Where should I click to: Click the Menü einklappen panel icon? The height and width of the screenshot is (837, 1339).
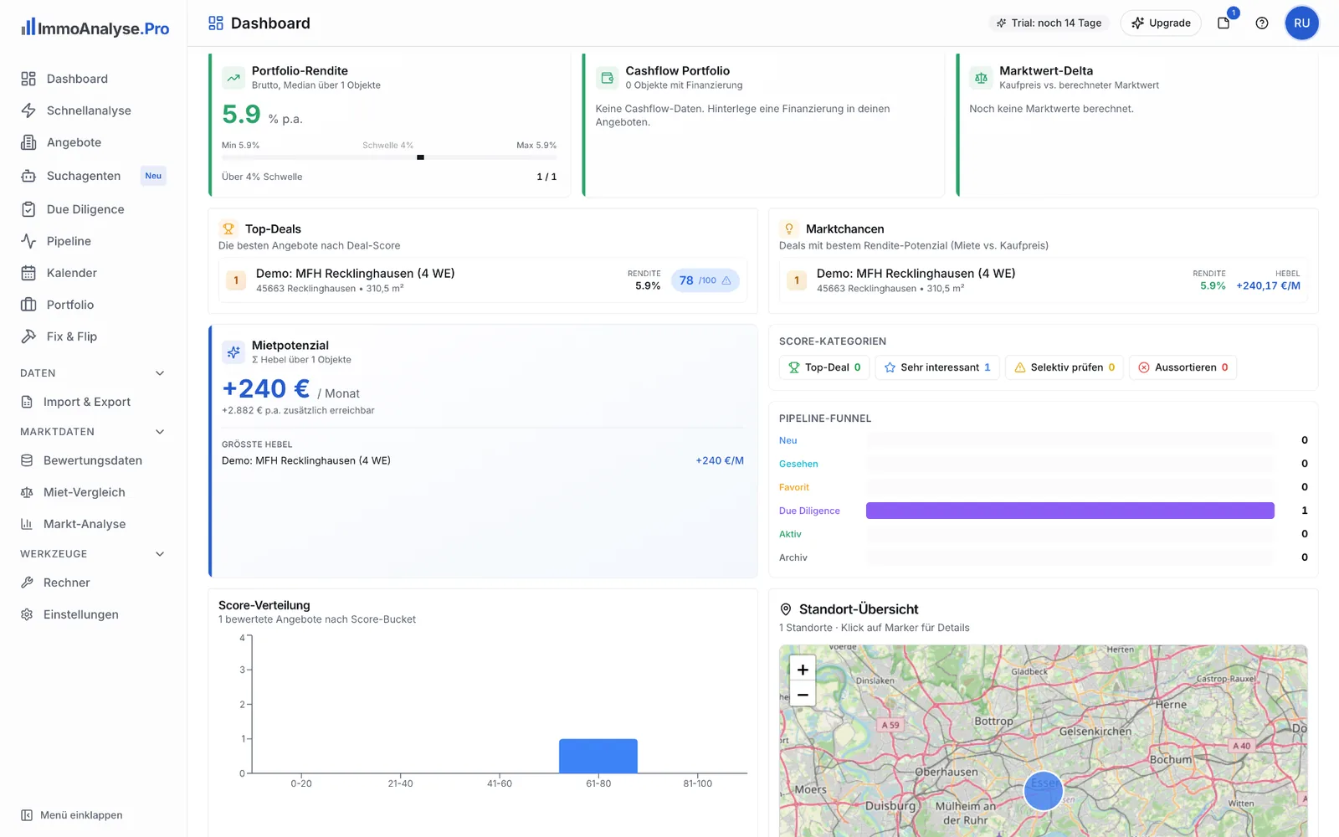[27, 815]
